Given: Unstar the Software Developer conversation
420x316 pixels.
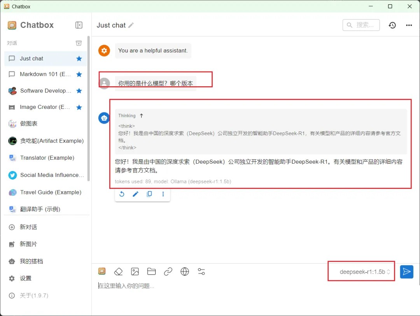Looking at the screenshot, I should pyautogui.click(x=79, y=91).
